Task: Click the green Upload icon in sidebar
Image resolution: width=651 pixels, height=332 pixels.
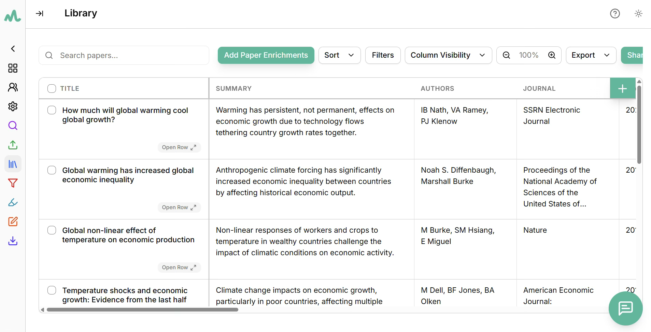Action: 13,145
